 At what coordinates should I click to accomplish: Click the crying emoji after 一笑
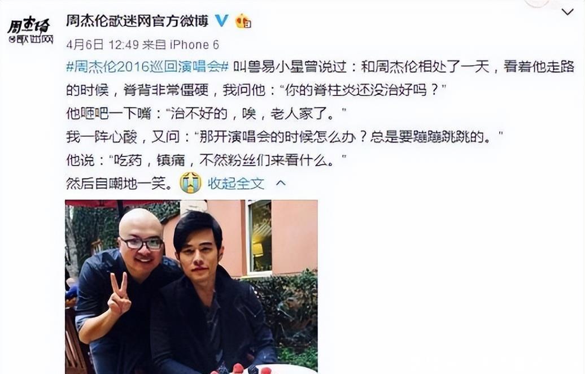190,183
